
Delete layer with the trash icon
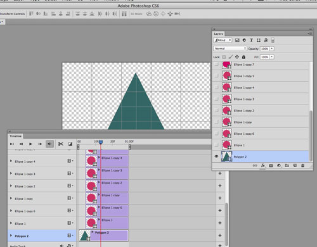pos(302,165)
